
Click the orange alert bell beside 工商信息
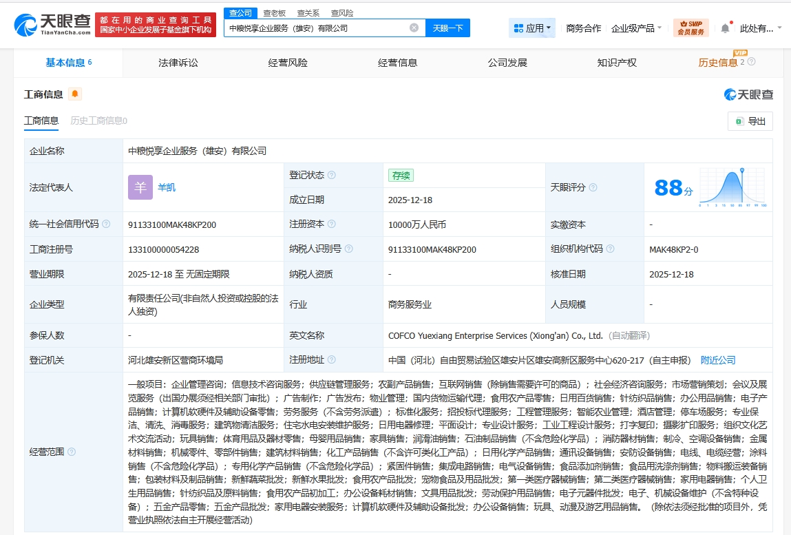pos(74,94)
